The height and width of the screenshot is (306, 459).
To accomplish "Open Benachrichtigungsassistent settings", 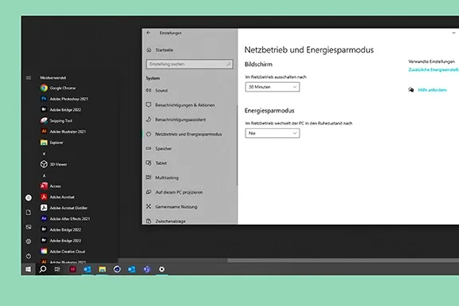I will click(x=176, y=120).
